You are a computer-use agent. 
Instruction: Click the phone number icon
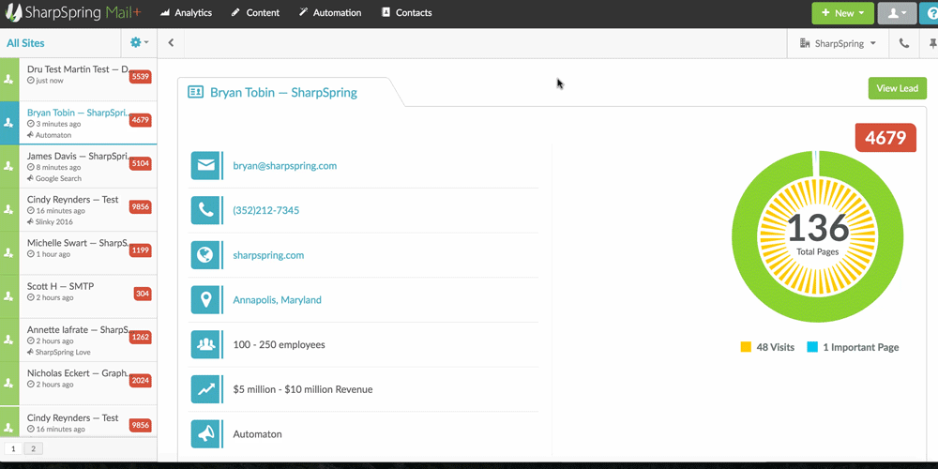(204, 210)
